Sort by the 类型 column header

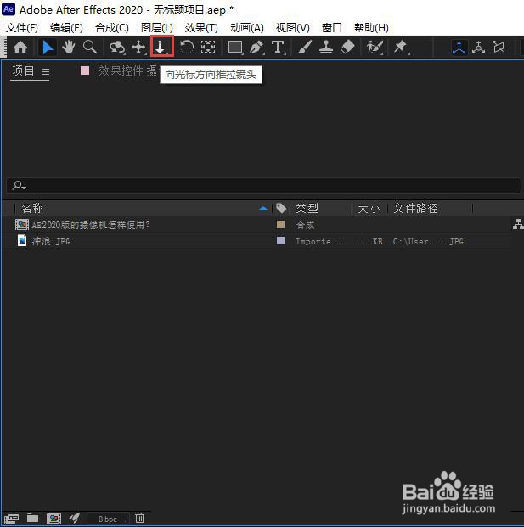pos(307,209)
